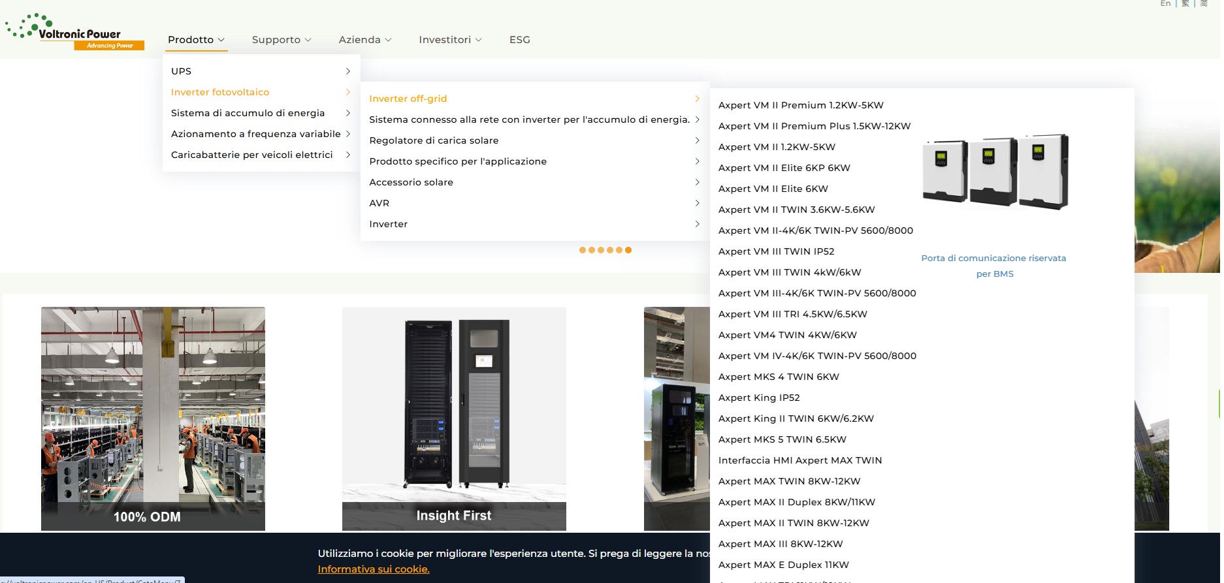Screen dimensions: 1224x583
Task: Go to the ESG page
Action: click(520, 40)
